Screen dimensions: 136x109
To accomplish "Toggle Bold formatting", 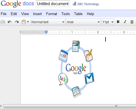I will 118,22.
